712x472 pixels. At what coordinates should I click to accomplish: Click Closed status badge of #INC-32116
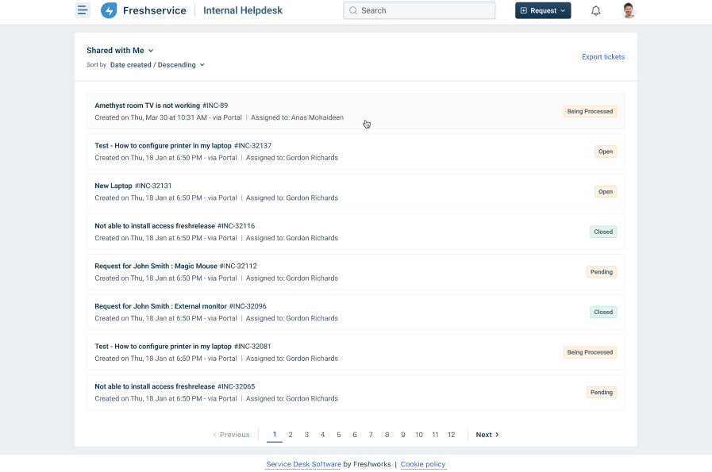click(x=603, y=232)
